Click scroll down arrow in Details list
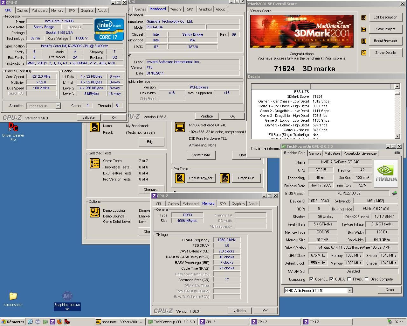Image resolution: width=407 pixels, height=326 pixels. pyautogui.click(x=397, y=136)
